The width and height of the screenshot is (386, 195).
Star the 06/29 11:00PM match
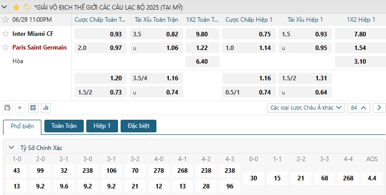click(x=6, y=20)
